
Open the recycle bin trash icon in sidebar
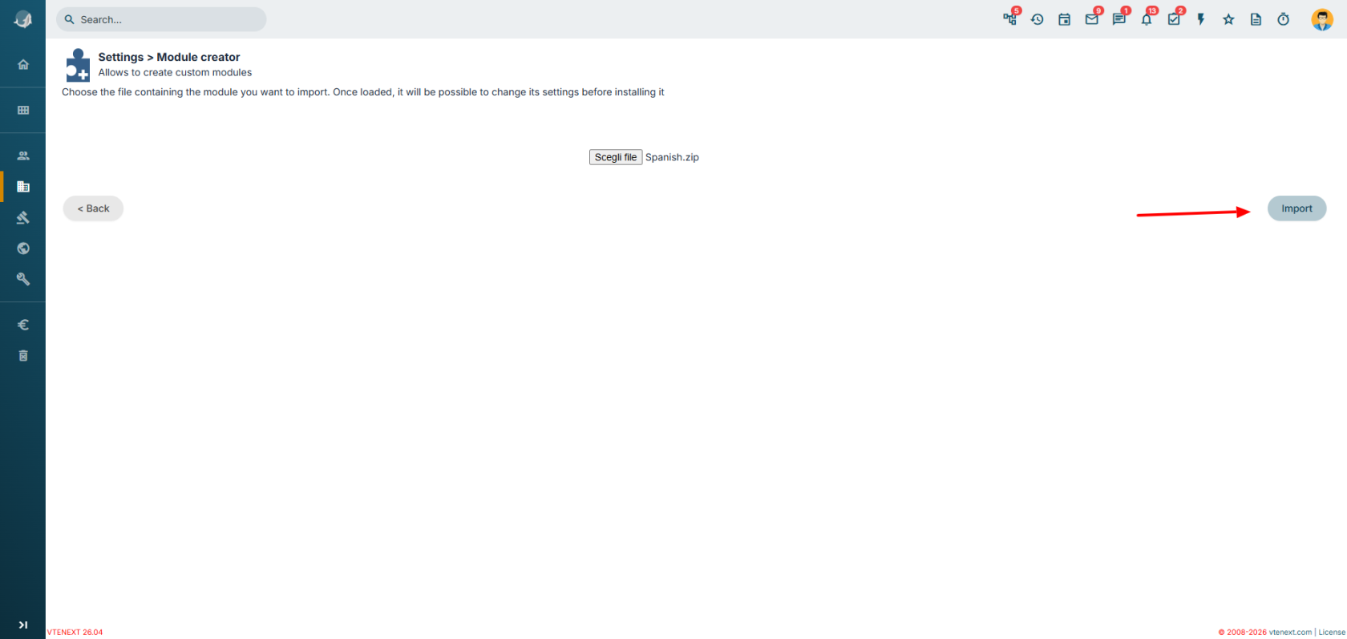(x=23, y=355)
